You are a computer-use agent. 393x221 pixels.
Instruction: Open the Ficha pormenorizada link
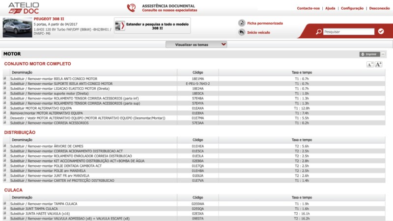coord(265,23)
